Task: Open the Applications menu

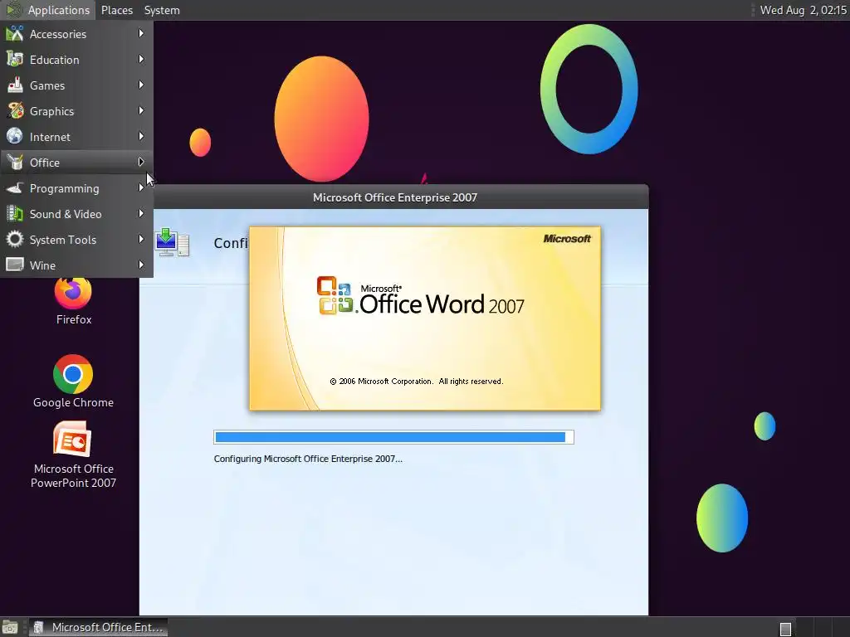Action: coord(48,10)
